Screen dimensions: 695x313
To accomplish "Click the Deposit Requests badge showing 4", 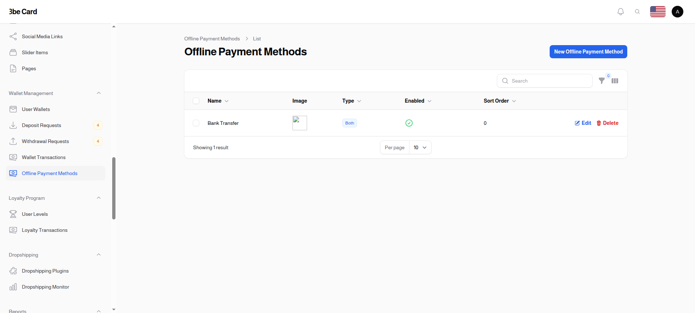I will tap(98, 125).
